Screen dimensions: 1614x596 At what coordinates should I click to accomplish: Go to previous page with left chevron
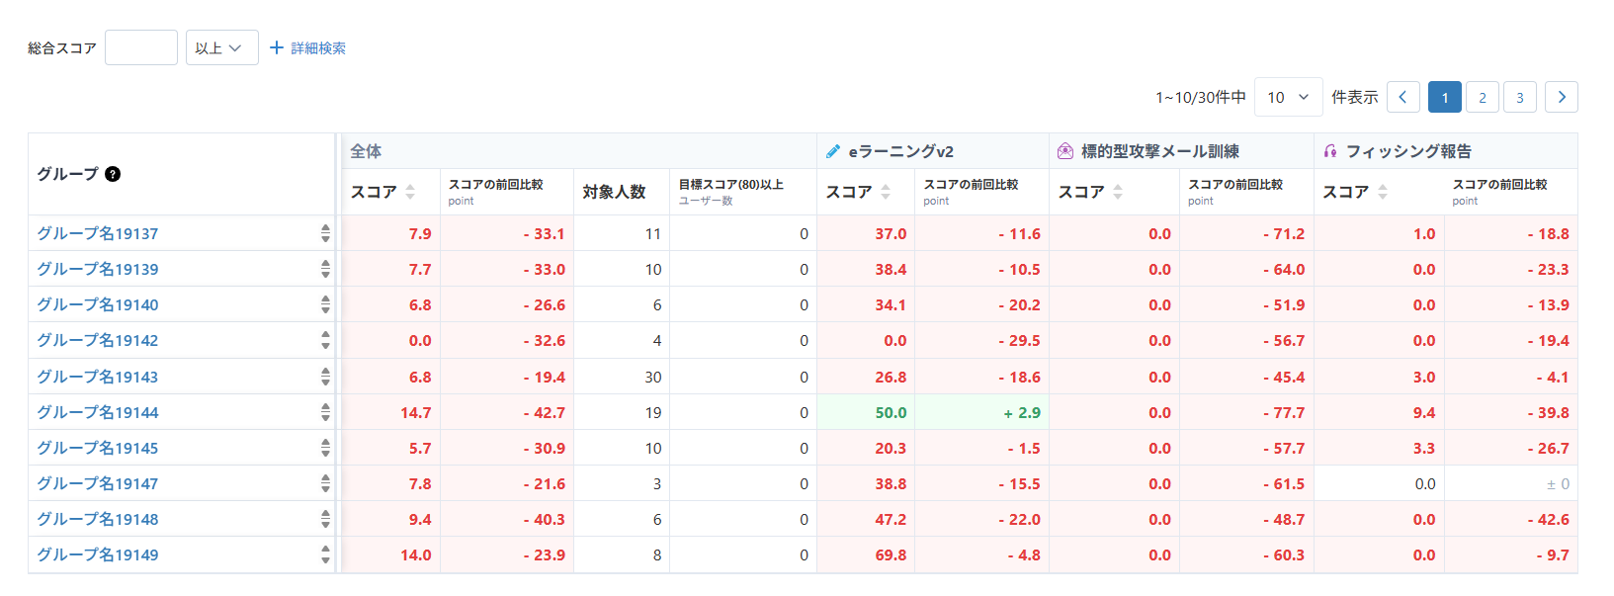[1403, 97]
